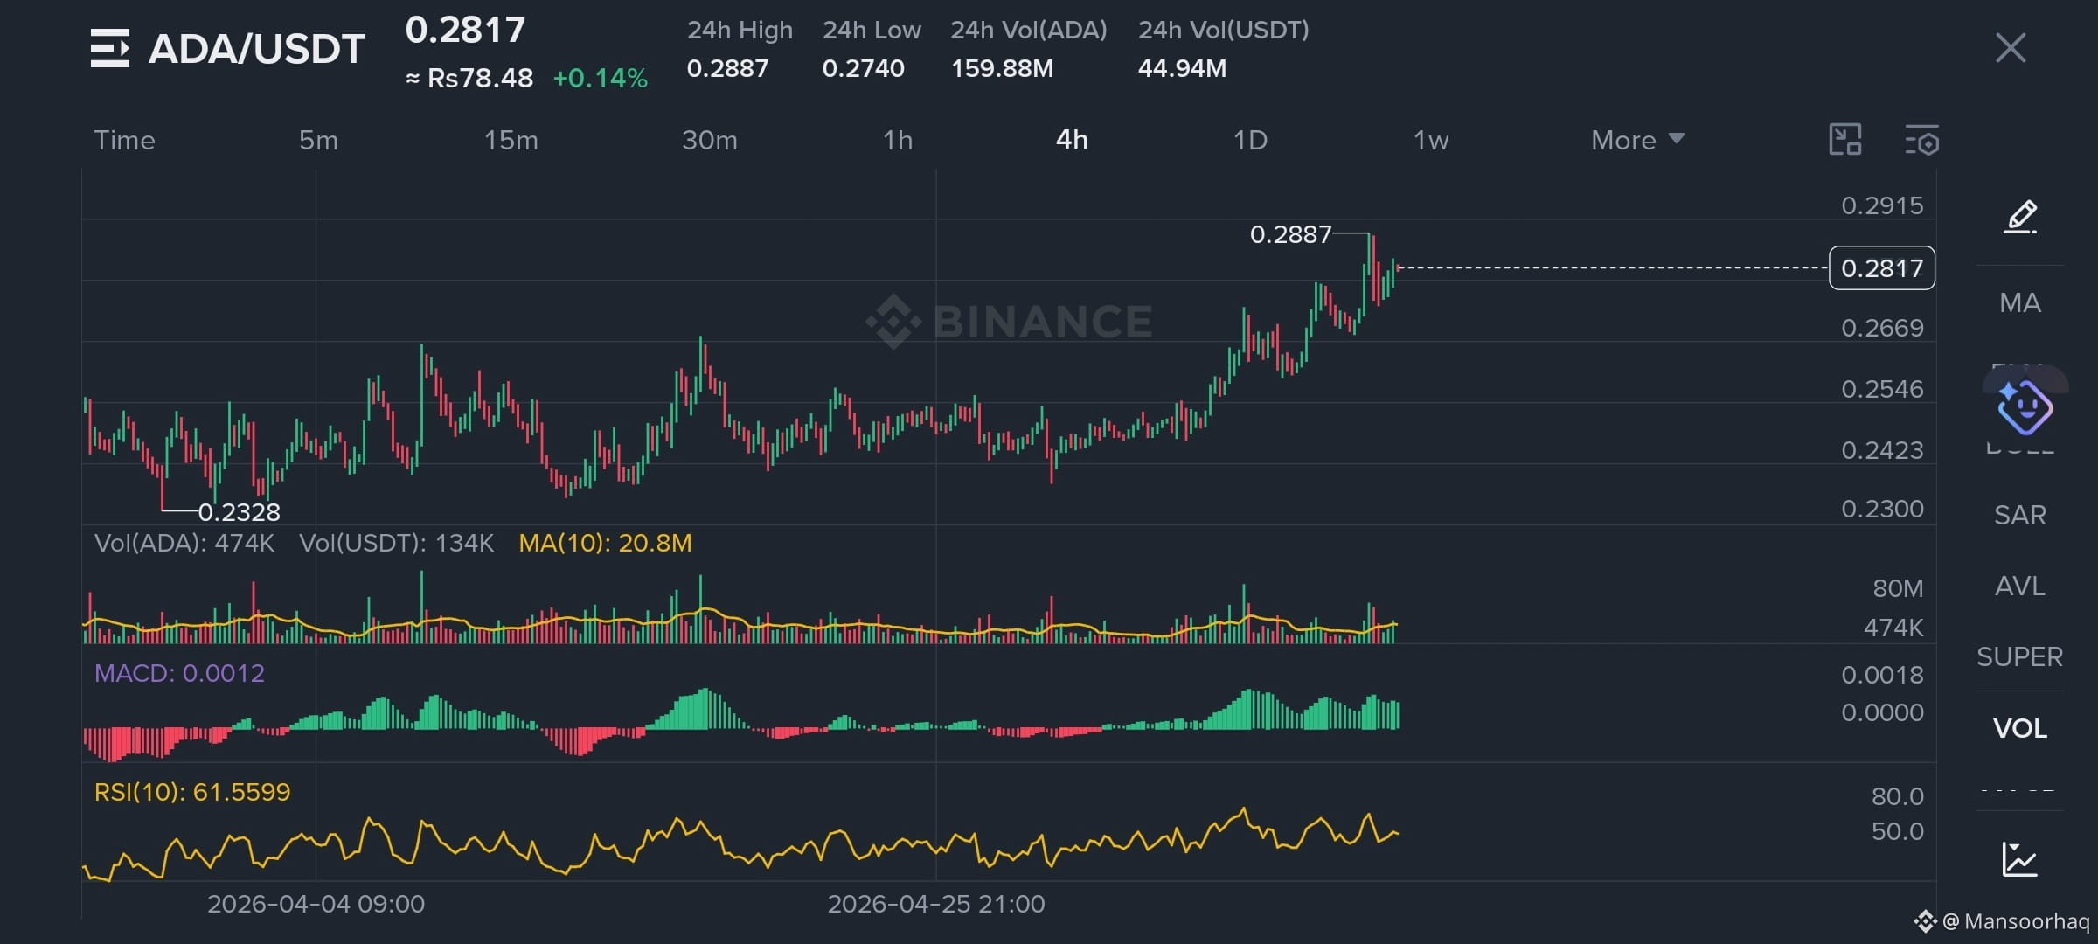Viewport: 2098px width, 944px height.
Task: Click the RSI(10): 61.5599 label
Action: [x=192, y=792]
